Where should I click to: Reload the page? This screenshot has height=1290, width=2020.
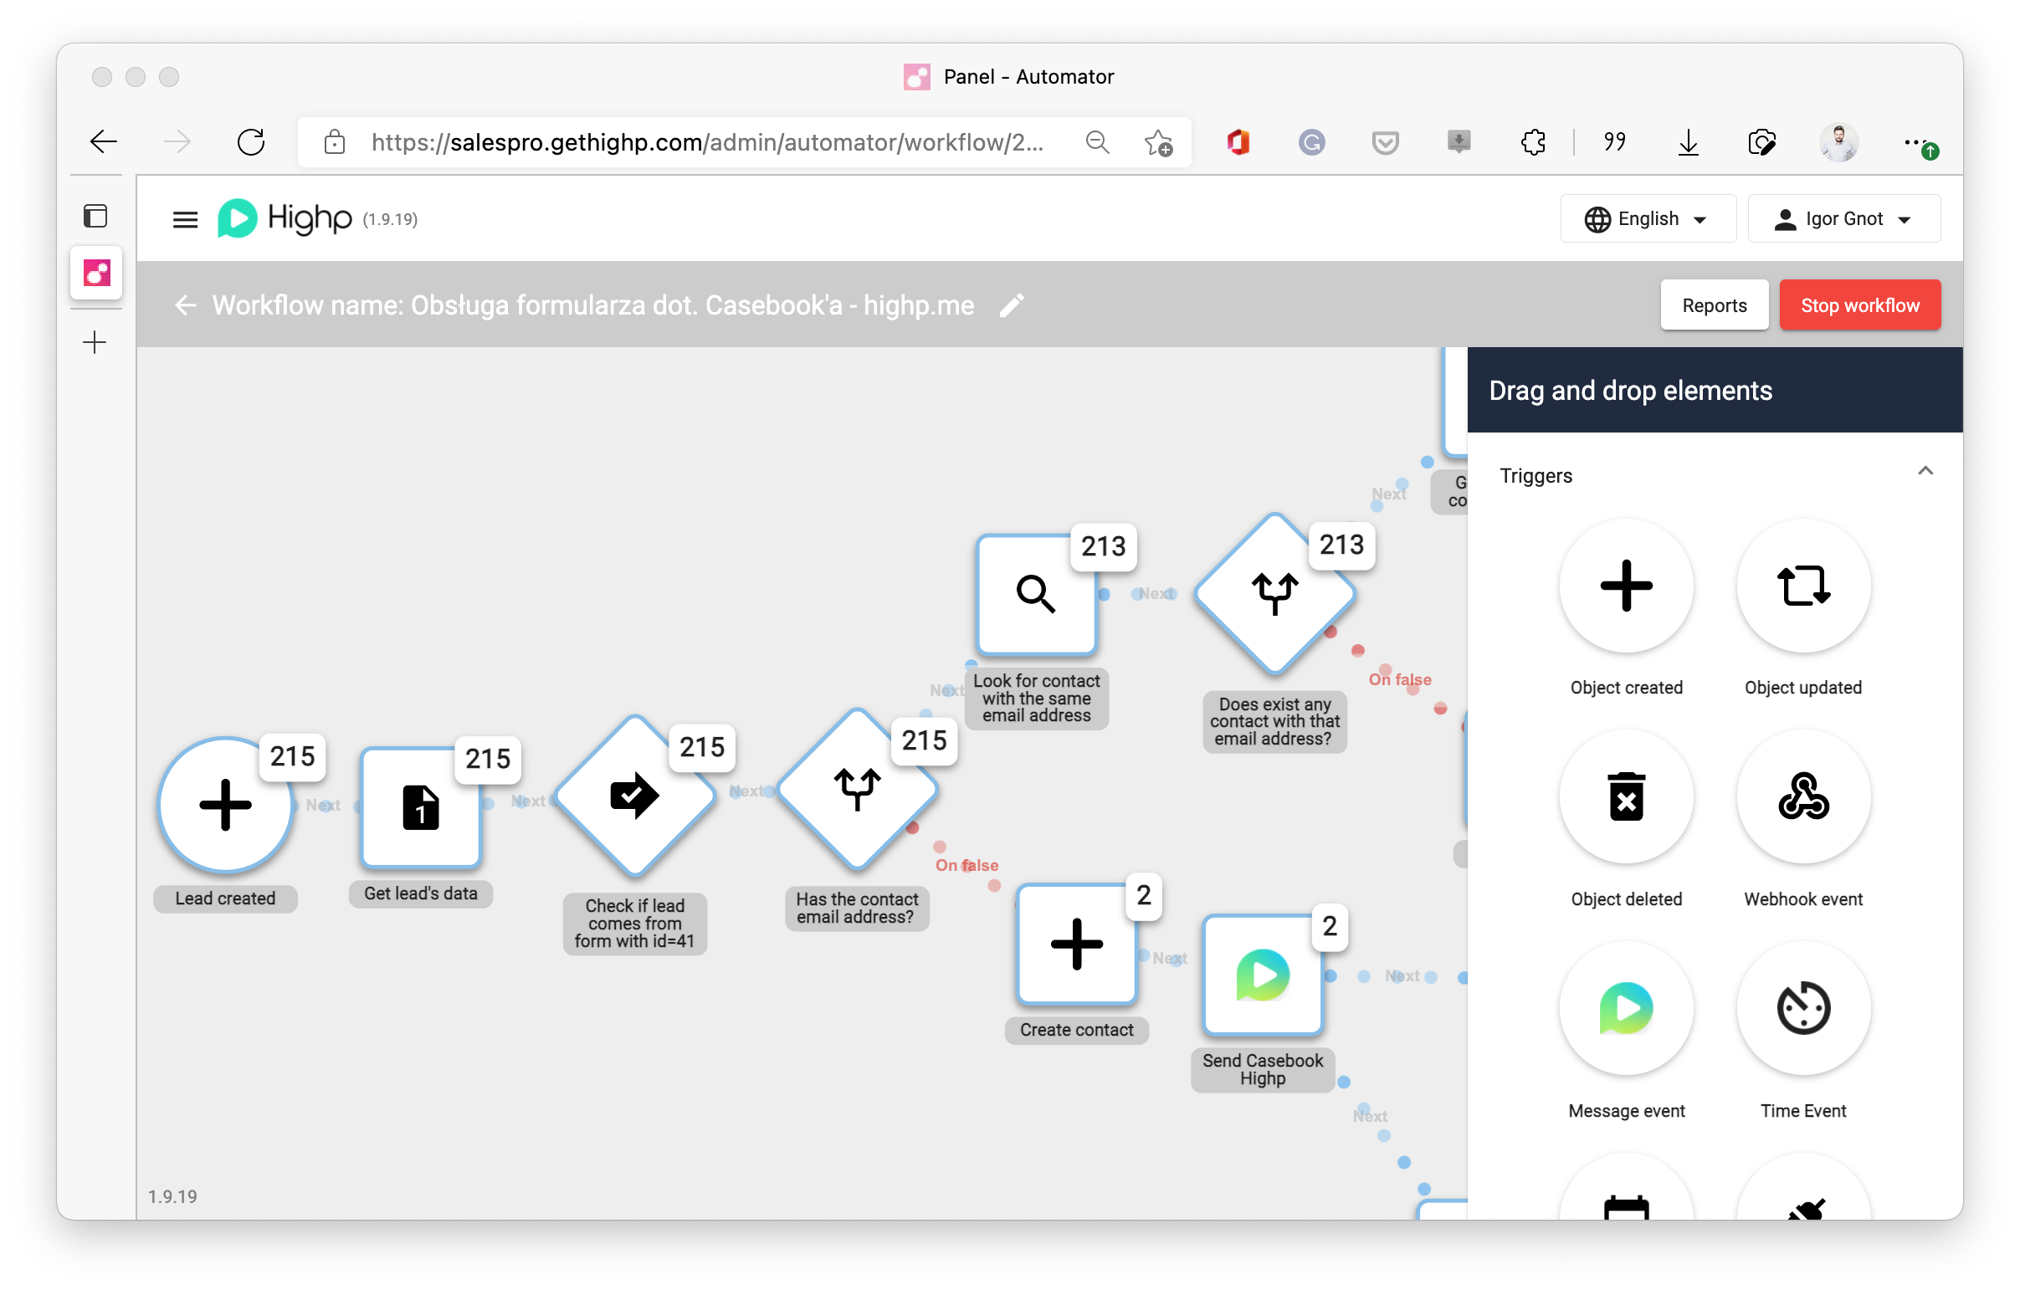click(x=251, y=142)
